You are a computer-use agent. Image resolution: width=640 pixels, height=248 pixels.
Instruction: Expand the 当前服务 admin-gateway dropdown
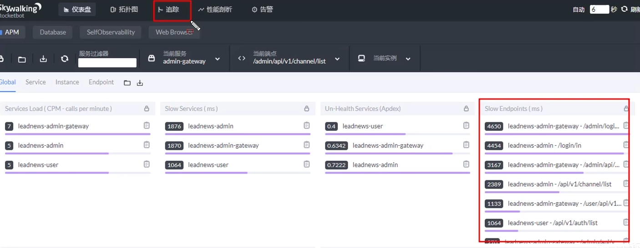tap(218, 59)
